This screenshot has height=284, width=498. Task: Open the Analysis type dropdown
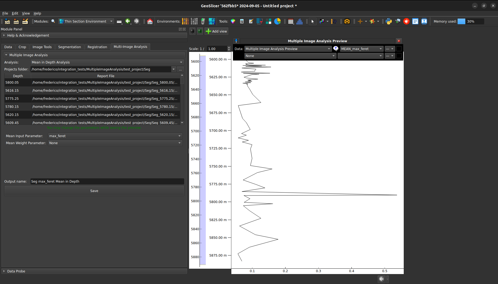[x=107, y=62]
